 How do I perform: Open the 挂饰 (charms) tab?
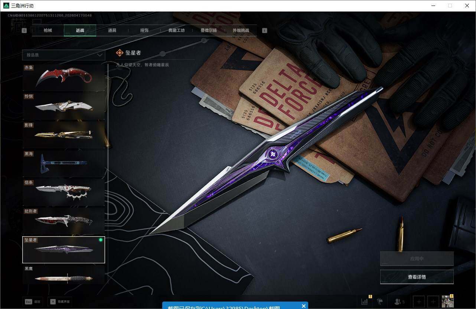144,30
